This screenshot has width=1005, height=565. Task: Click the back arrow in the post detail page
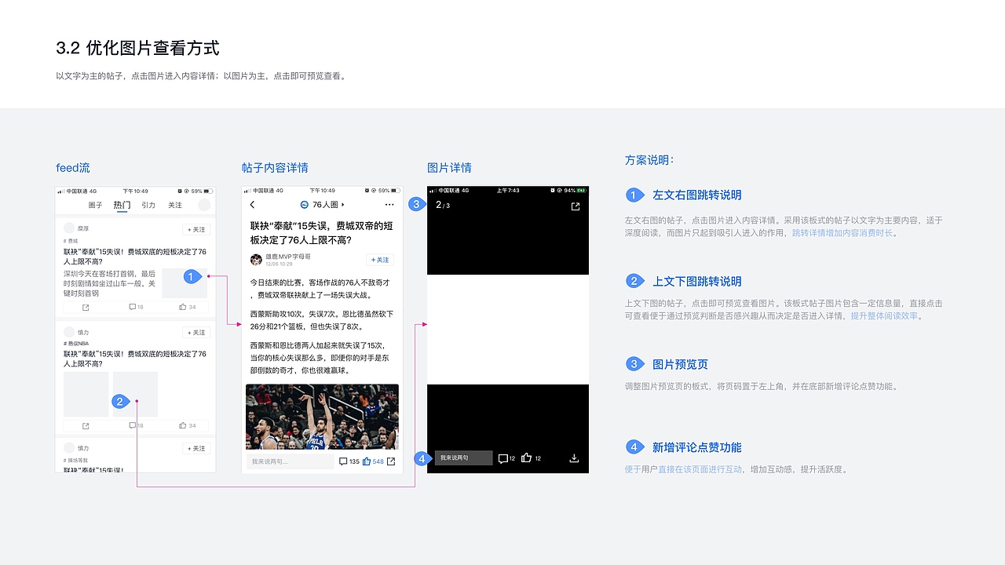coord(250,204)
